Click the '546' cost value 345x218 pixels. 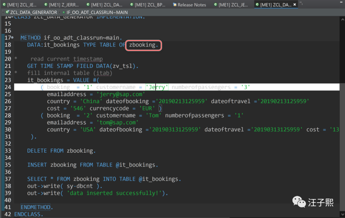(x=78, y=108)
